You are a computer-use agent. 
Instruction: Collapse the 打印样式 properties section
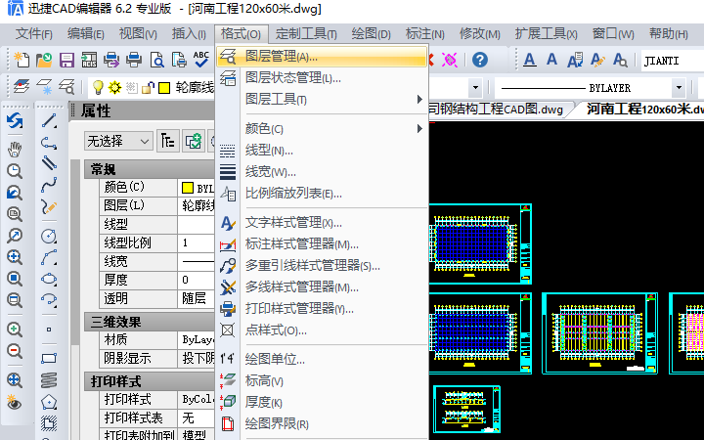(149, 381)
